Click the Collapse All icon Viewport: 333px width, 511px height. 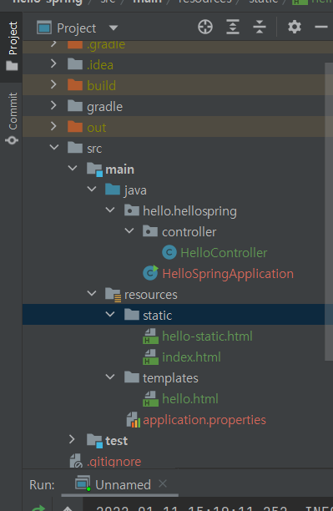tap(260, 27)
